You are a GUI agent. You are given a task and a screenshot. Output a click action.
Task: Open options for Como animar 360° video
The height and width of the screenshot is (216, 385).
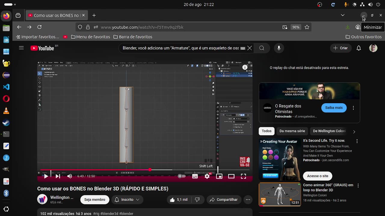358,186
